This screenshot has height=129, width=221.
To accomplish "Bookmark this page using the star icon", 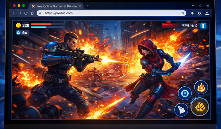I will 183,13.
